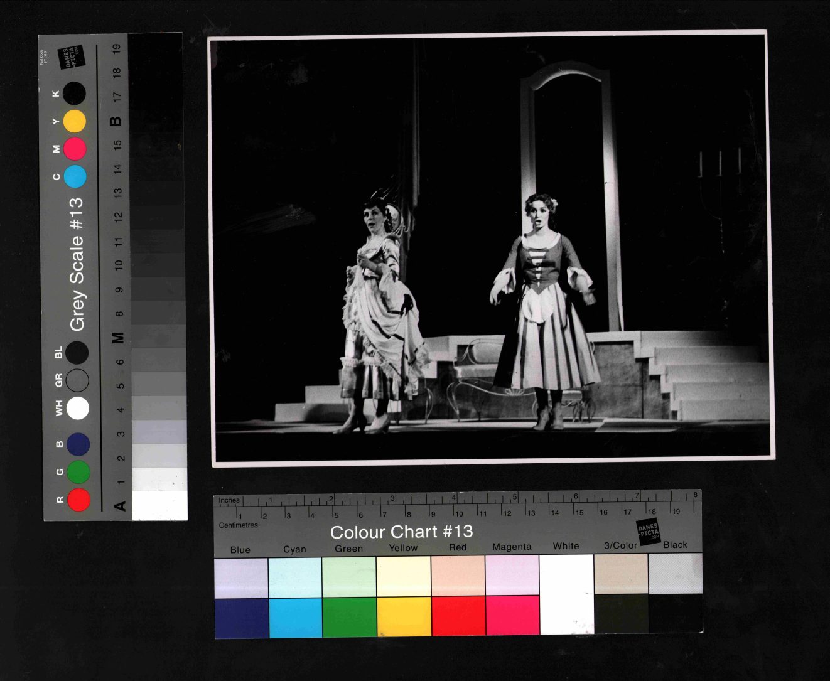Pick the saturated yellow swatch in Colour Chart
The height and width of the screenshot is (681, 830).
pyautogui.click(x=404, y=616)
